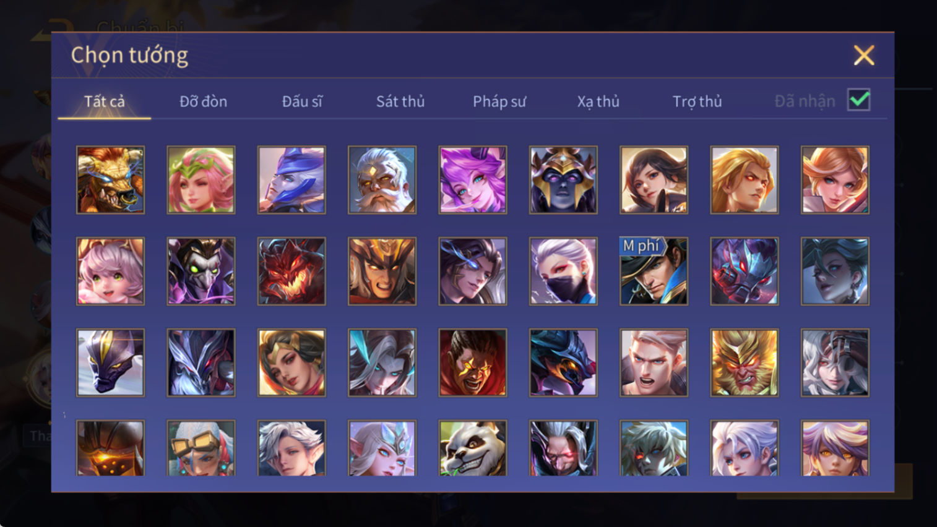This screenshot has height=527, width=937.
Task: Show the 'Pháp sư' heroes tab
Action: [x=499, y=101]
